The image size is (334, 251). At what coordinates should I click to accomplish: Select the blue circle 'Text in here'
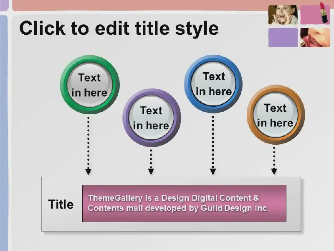[213, 84]
